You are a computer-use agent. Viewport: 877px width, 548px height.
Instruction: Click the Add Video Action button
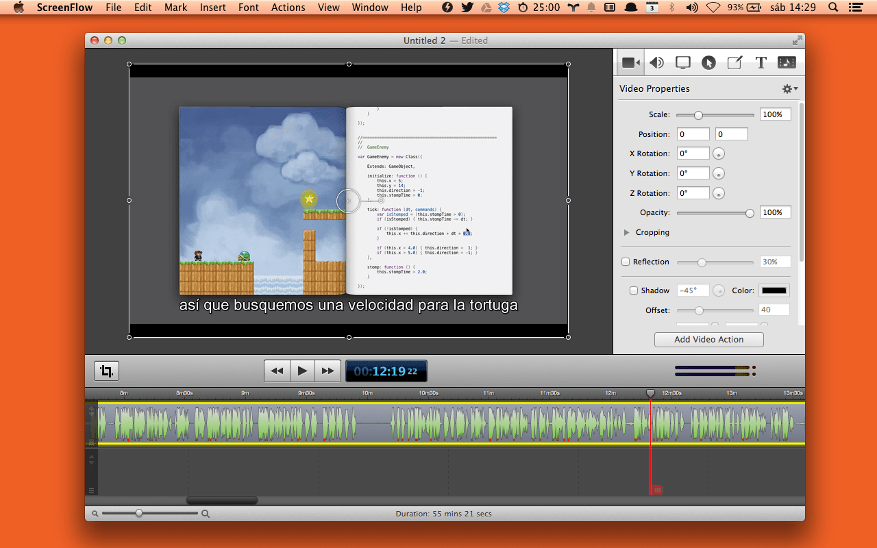click(708, 340)
